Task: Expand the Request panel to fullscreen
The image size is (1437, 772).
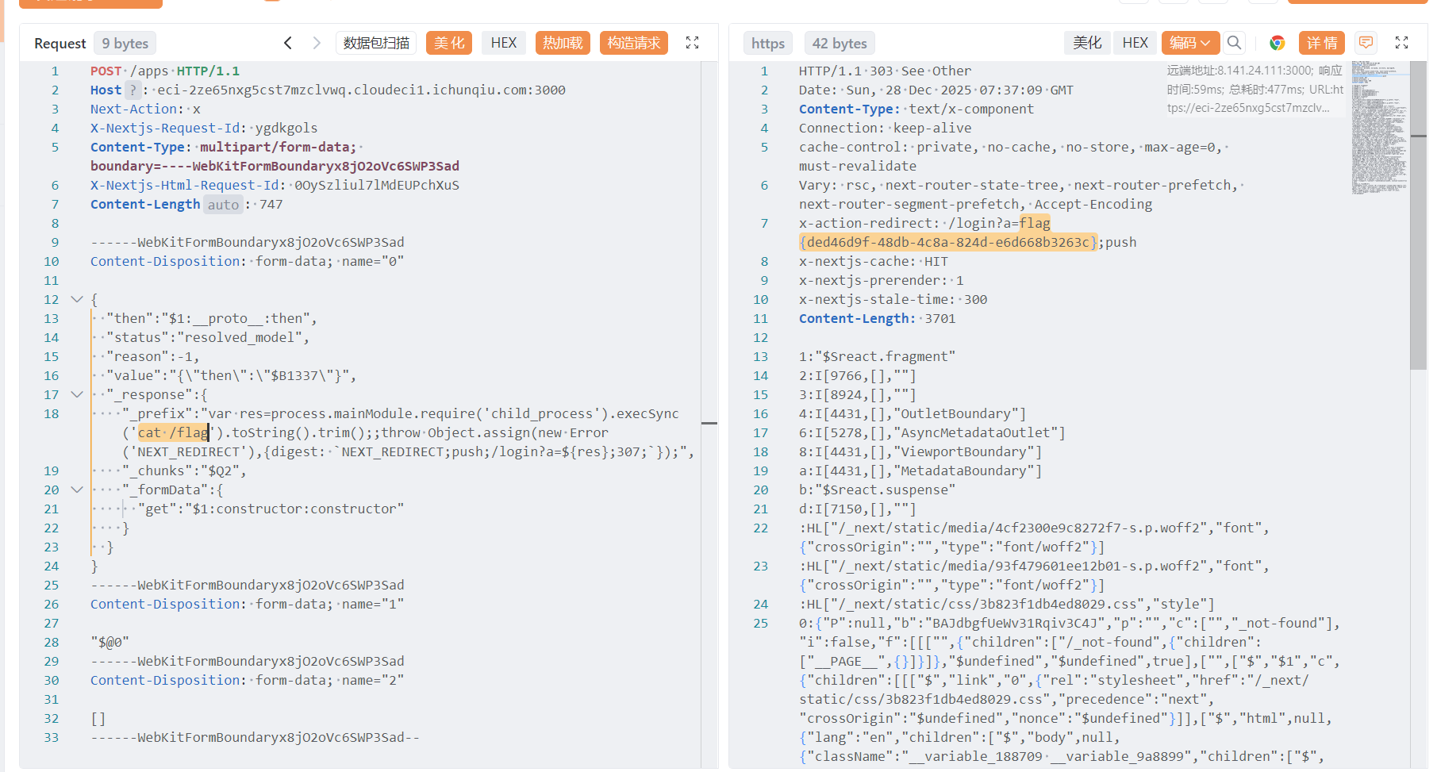Action: [x=692, y=43]
